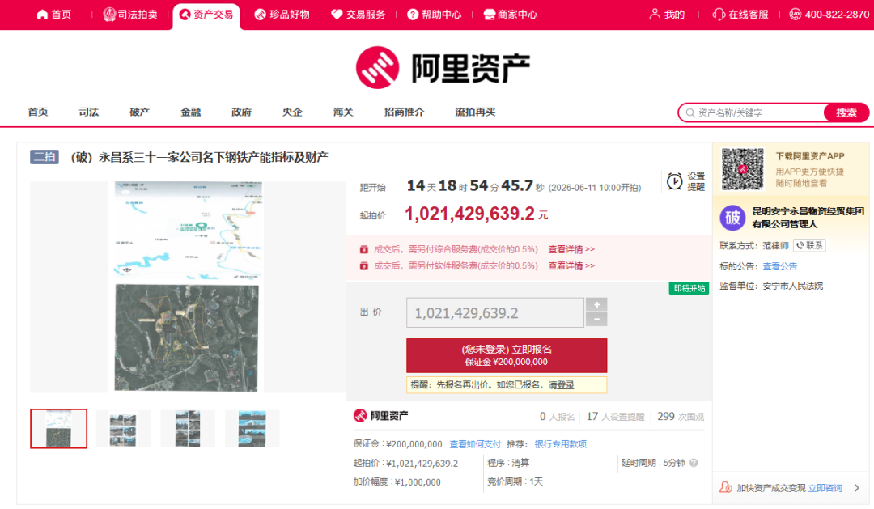Screen dimensions: 874x509
Task: Open the 首页 home icon in top bar
Action: 42,15
